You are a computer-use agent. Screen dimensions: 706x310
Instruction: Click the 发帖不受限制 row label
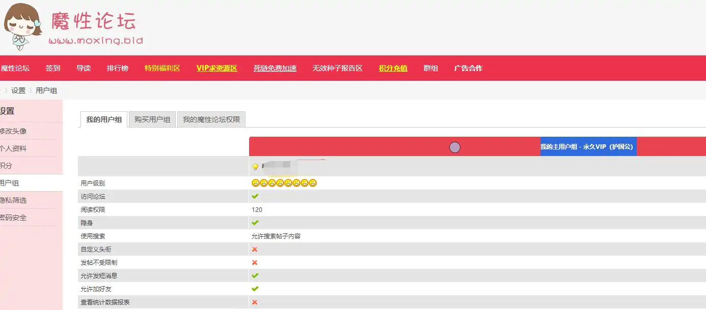pos(99,262)
